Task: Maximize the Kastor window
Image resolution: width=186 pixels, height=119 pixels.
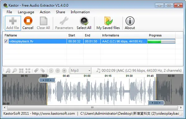Action: tap(169, 6)
